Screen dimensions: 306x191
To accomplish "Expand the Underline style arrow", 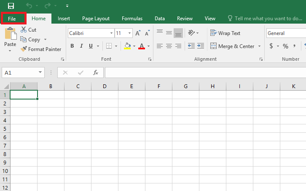I will coord(98,46).
